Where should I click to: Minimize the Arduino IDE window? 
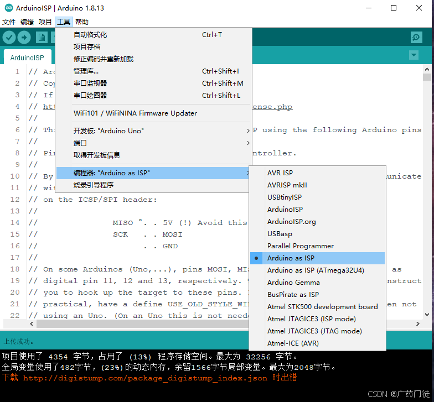pyautogui.click(x=369, y=8)
